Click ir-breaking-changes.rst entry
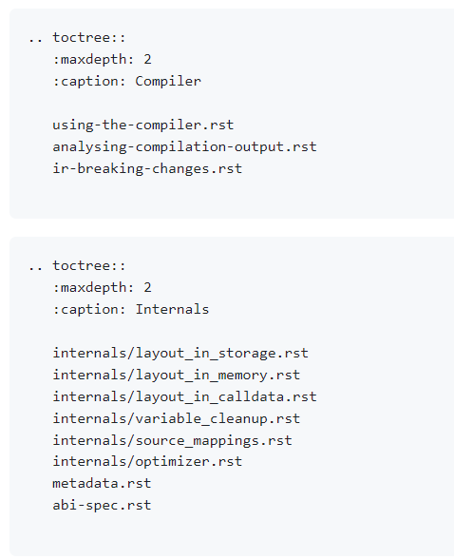 coord(147,168)
